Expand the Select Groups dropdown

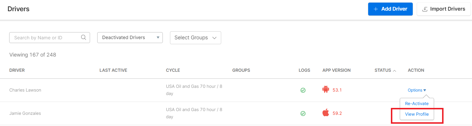(196, 38)
